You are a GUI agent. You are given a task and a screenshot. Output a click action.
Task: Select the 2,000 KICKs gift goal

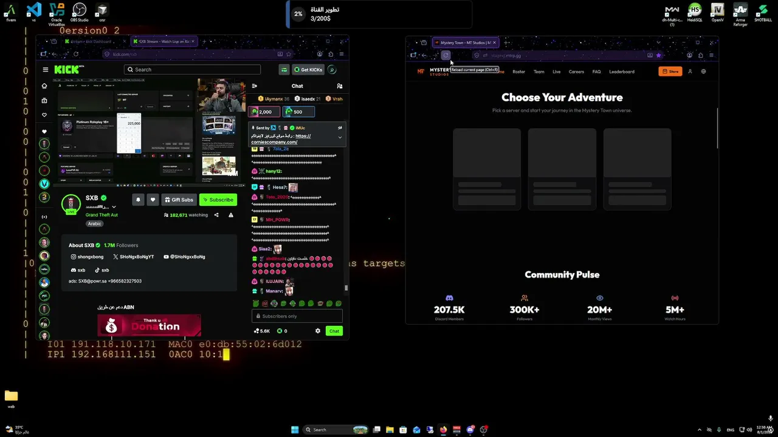[x=264, y=112]
